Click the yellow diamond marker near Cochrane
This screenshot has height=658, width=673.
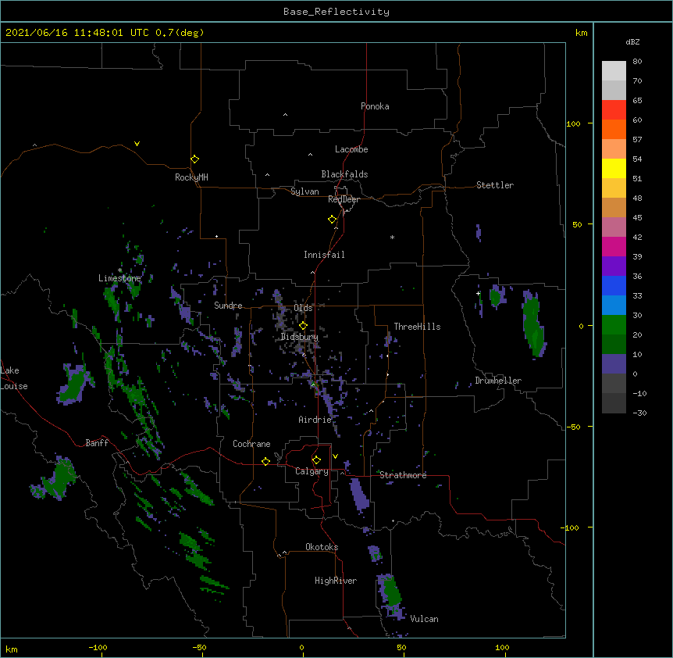point(265,461)
